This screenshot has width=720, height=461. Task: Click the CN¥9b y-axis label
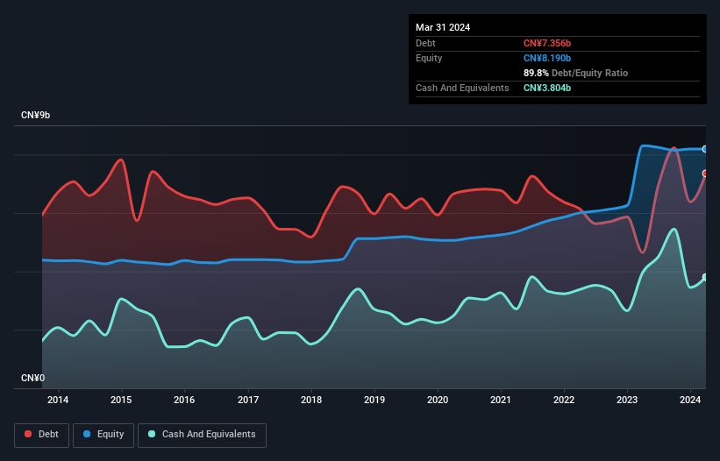pos(35,115)
